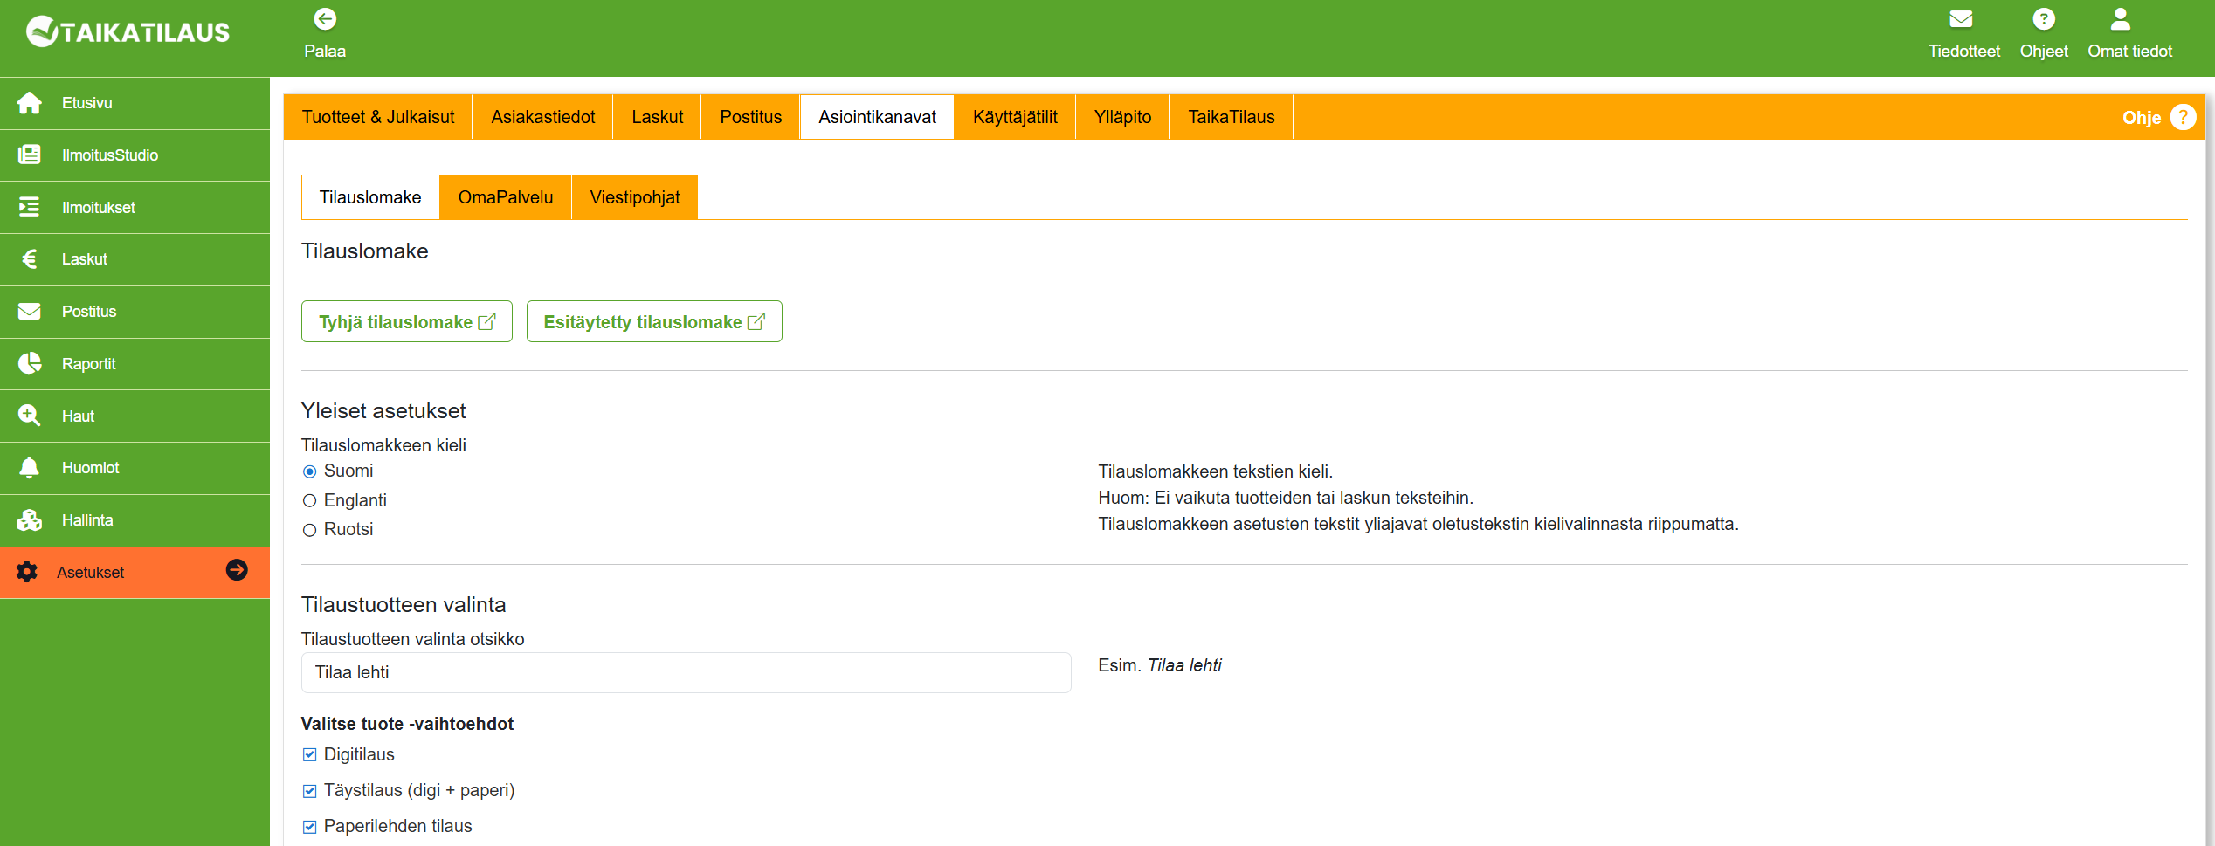Screen dimensions: 2215x846
Task: Switch to the Käyttäjätilit tab
Action: coord(1014,118)
